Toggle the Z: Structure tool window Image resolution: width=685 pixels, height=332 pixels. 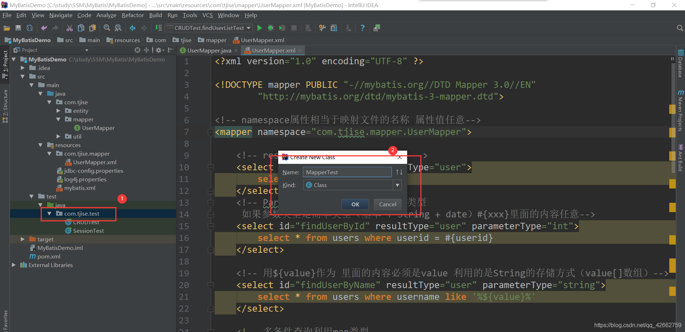pyautogui.click(x=5, y=106)
